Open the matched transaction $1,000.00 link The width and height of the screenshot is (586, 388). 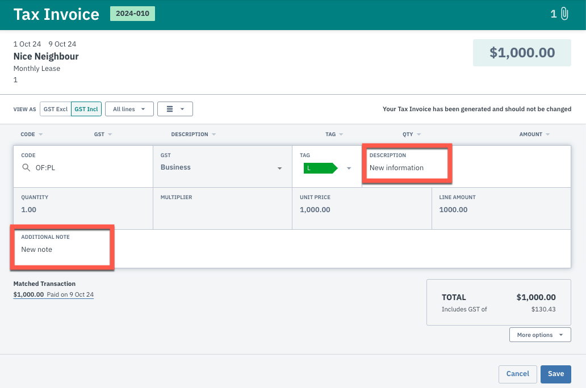tap(53, 294)
